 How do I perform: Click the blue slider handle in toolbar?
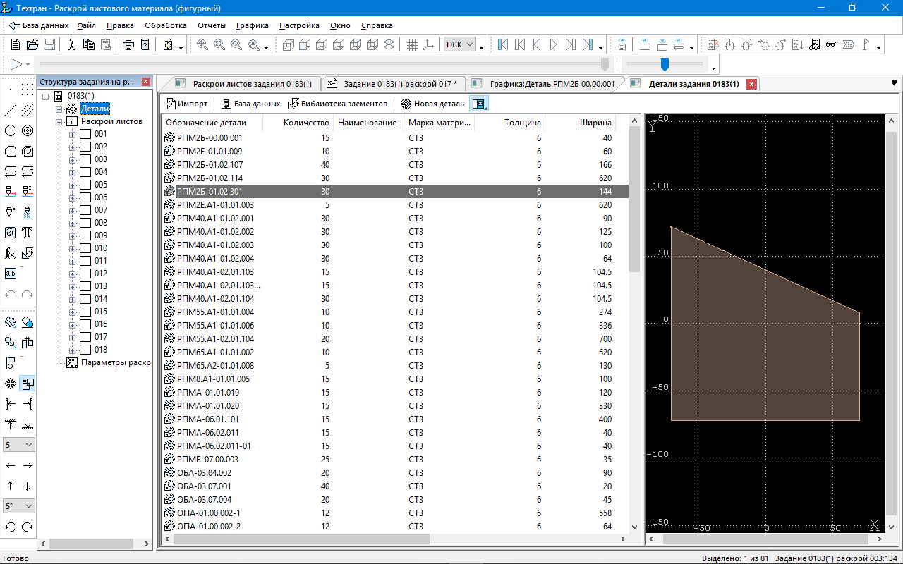point(664,64)
